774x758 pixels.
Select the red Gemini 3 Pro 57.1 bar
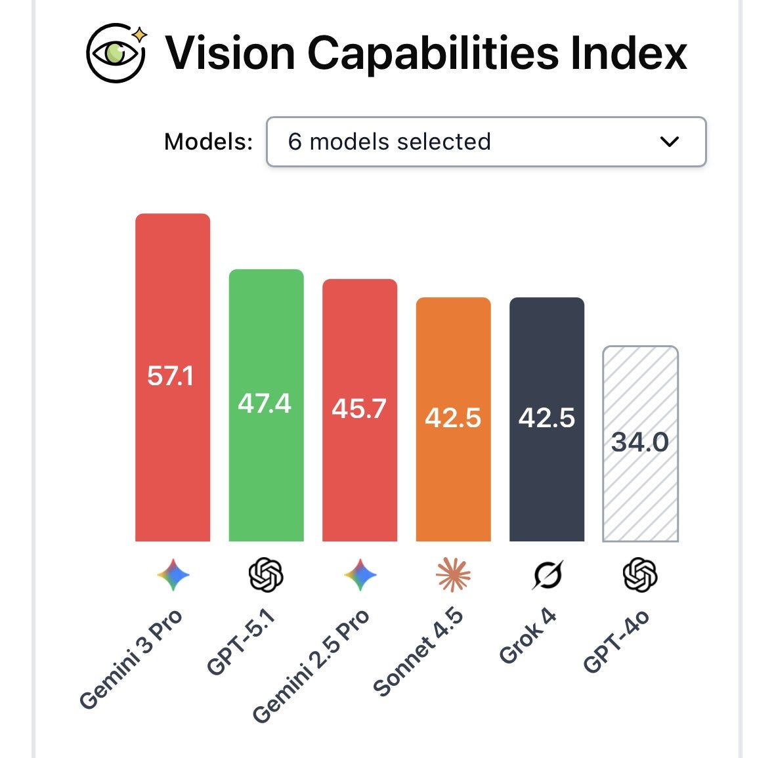(173, 377)
